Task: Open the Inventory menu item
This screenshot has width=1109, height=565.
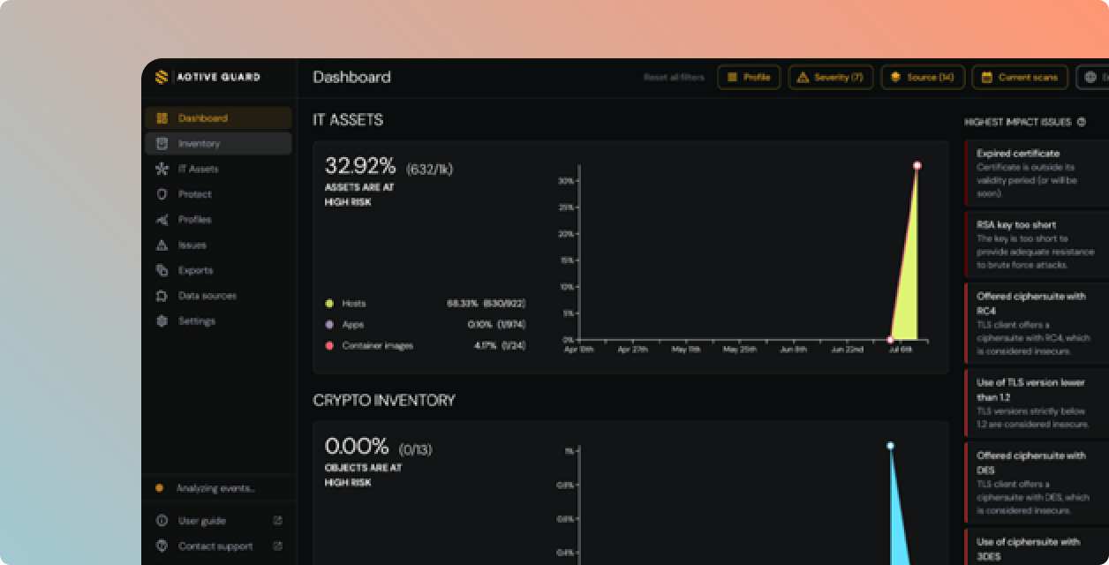Action: (218, 143)
